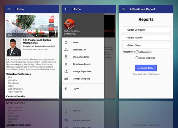The height and width of the screenshot is (128, 178).
Task: Choose Employee List from the drawer
Action: pos(79,50)
